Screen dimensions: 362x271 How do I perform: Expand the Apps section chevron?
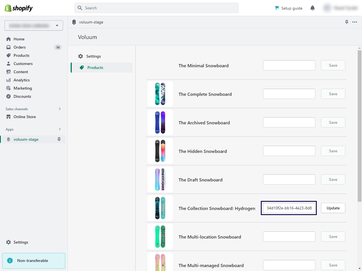tap(60, 129)
